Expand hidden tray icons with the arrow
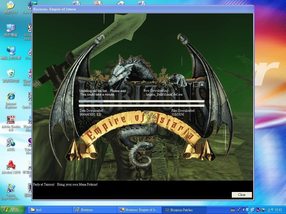 pos(247,210)
